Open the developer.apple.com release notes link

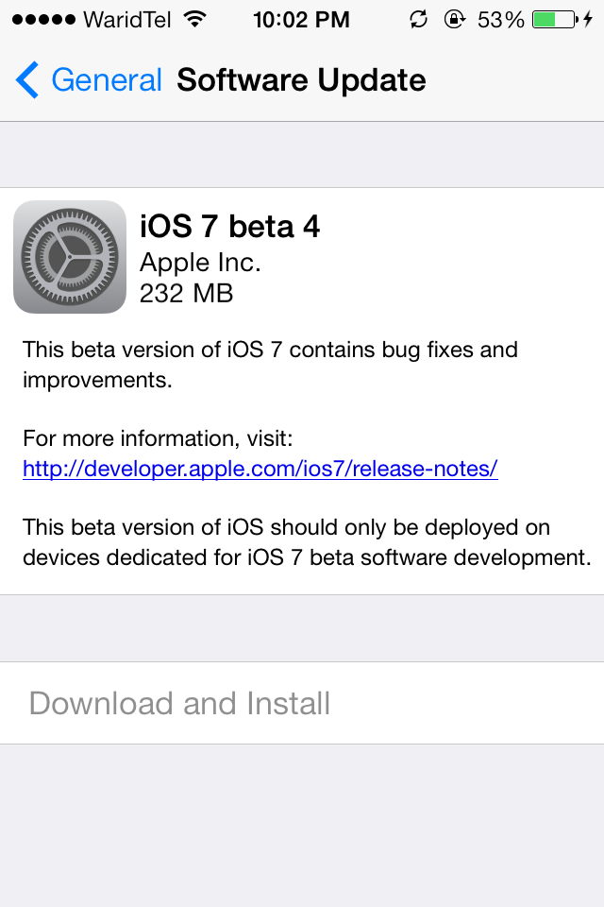[260, 469]
